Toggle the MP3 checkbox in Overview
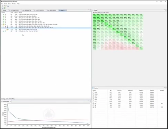The width and height of the screenshot is (168, 129). click(x=94, y=100)
